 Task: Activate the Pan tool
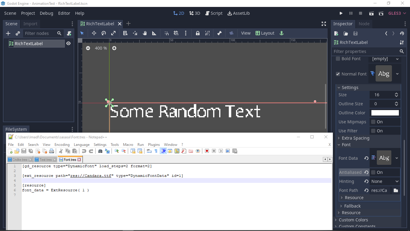click(x=144, y=33)
